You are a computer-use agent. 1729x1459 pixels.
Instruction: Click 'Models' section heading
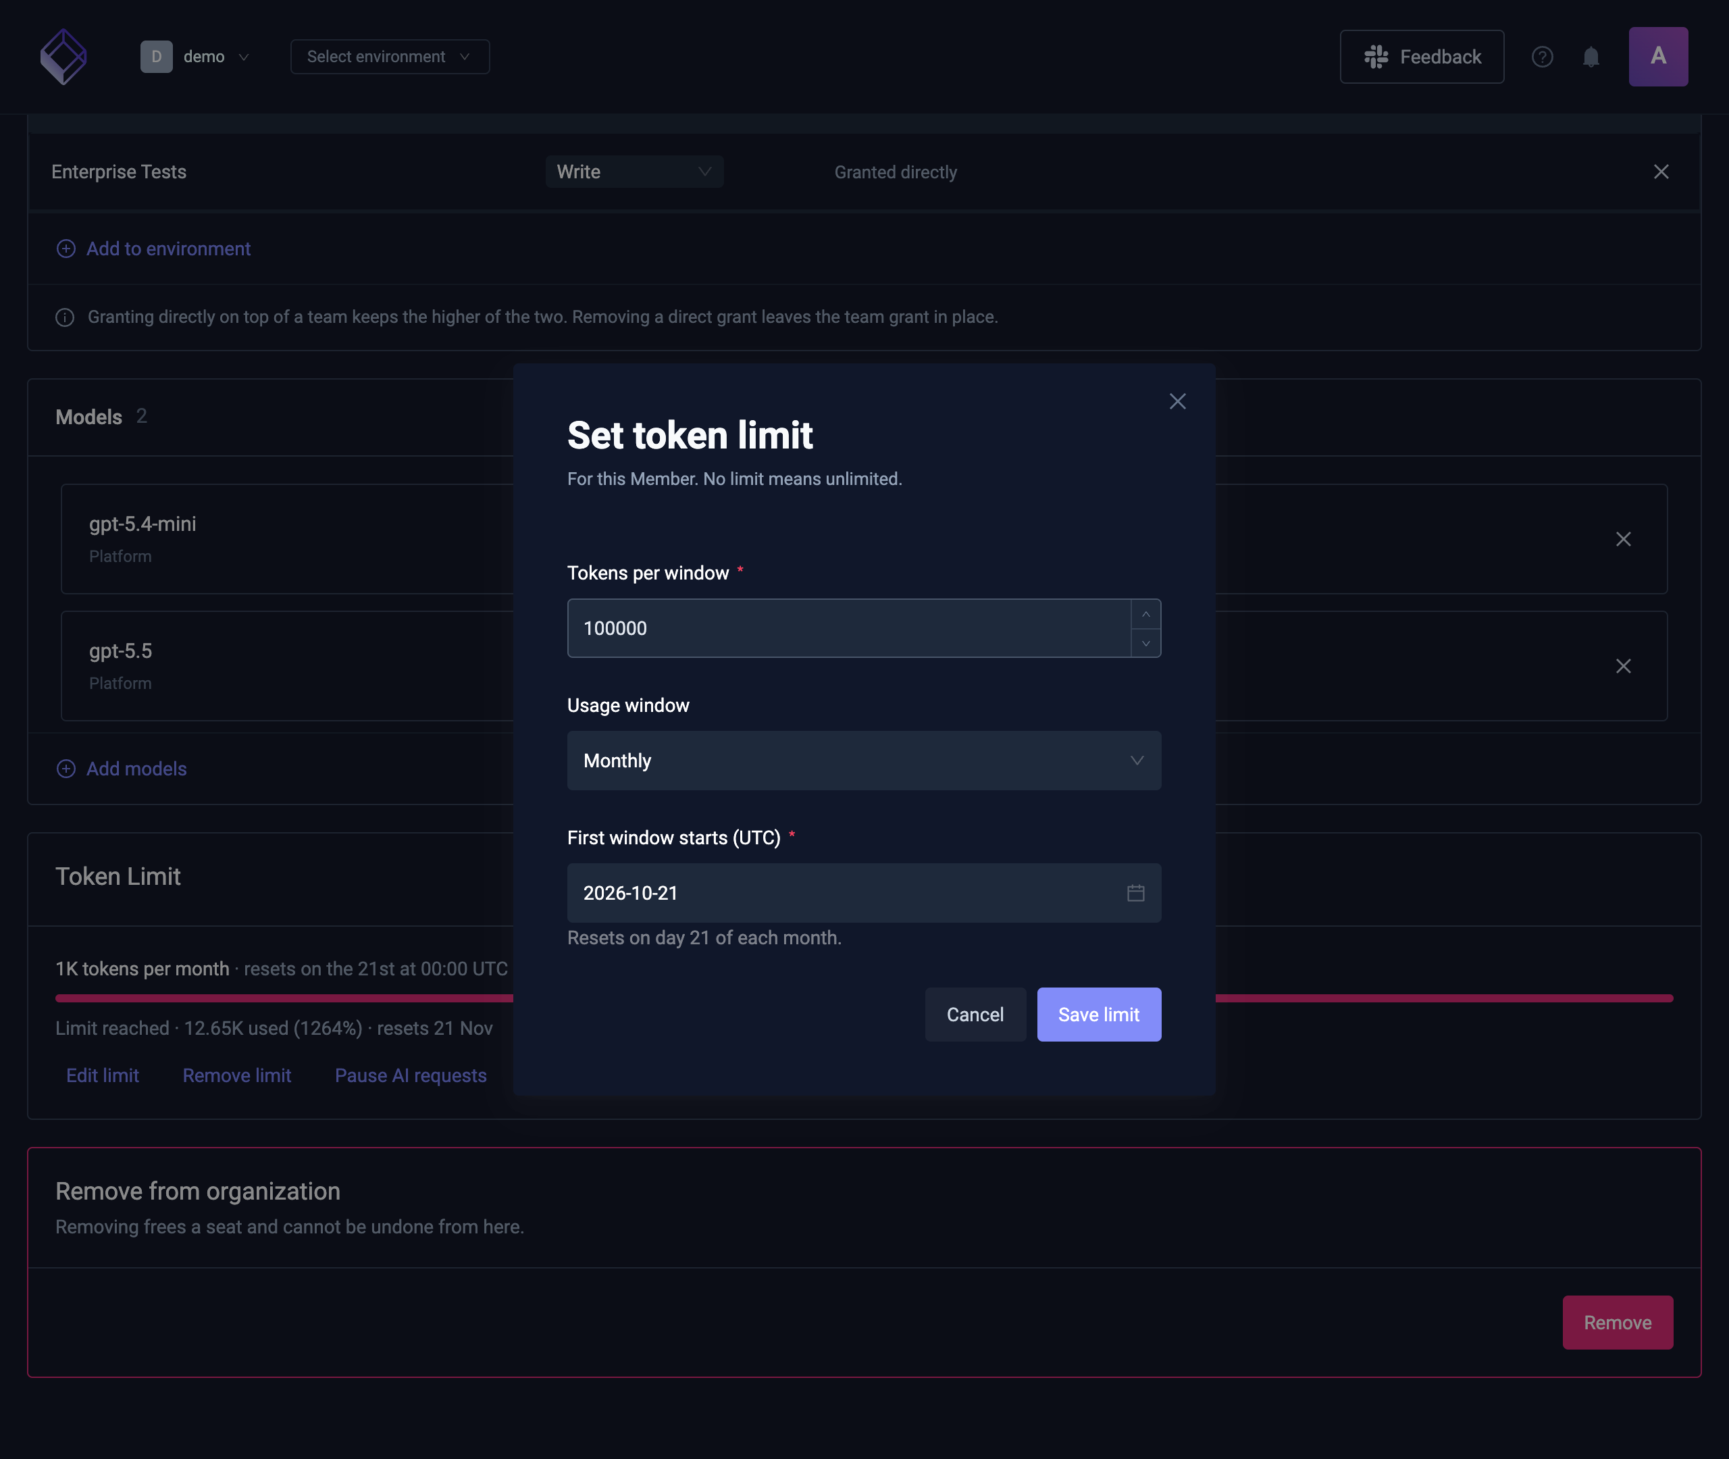(88, 417)
